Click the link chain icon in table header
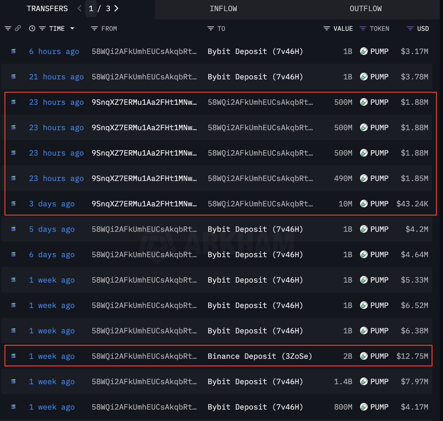Viewport: 443px width, 421px height. pos(18,28)
